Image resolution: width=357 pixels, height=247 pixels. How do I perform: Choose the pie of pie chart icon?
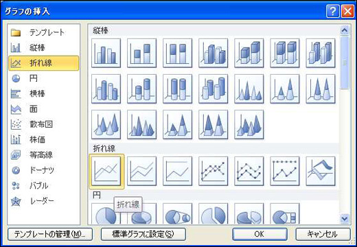[177, 214]
